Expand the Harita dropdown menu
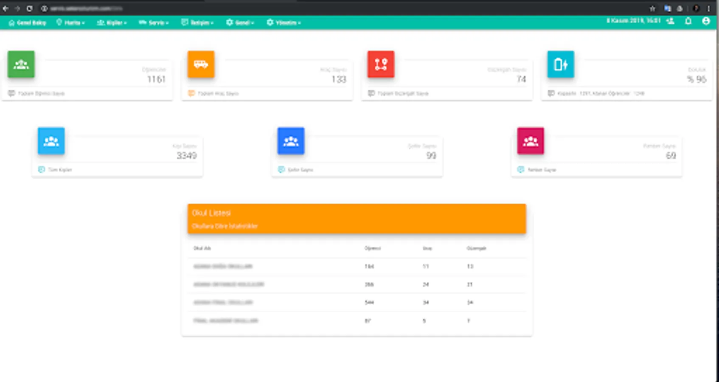The image size is (719, 382). [70, 22]
